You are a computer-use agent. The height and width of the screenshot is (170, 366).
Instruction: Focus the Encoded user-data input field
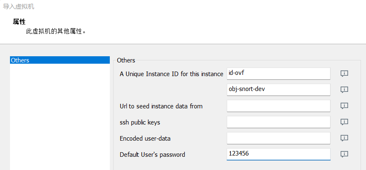coord(279,138)
